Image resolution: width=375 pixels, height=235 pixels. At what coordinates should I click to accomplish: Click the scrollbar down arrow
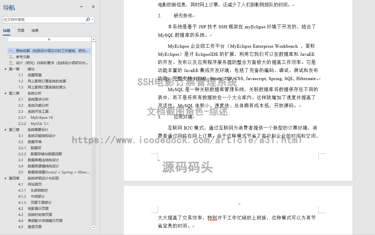pyautogui.click(x=94, y=227)
